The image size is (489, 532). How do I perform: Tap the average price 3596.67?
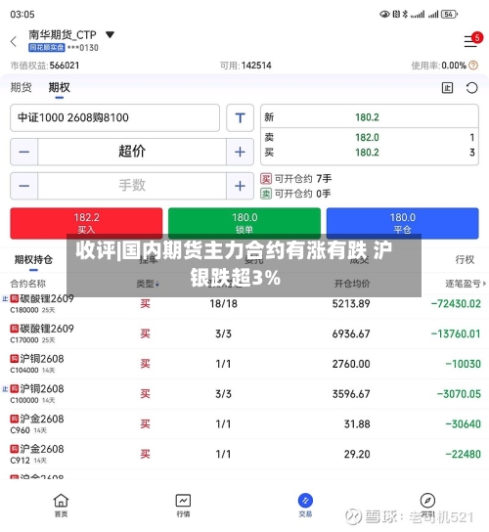coord(351,394)
